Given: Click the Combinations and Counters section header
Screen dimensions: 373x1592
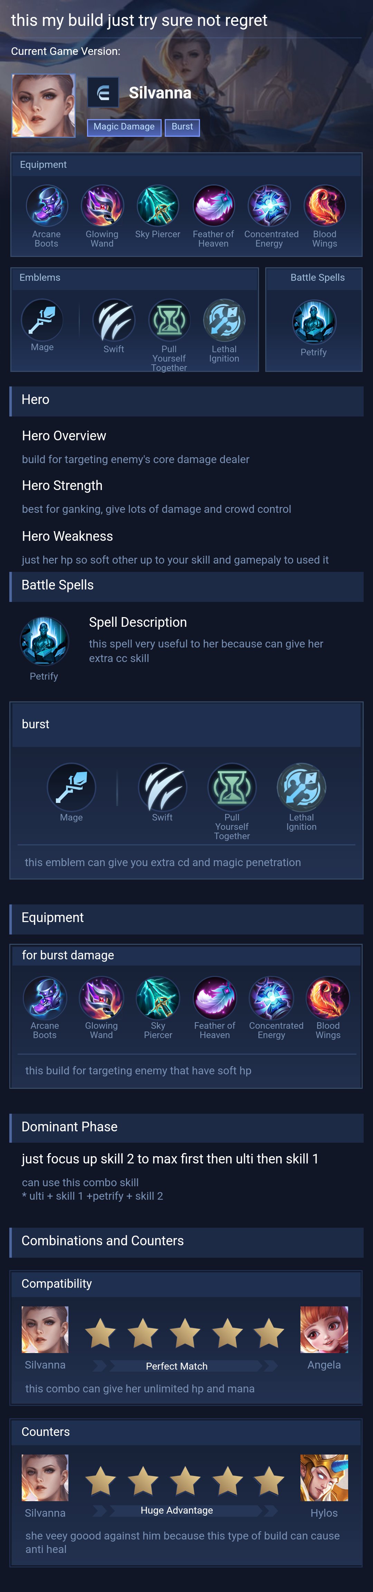Looking at the screenshot, I should (x=103, y=1240).
